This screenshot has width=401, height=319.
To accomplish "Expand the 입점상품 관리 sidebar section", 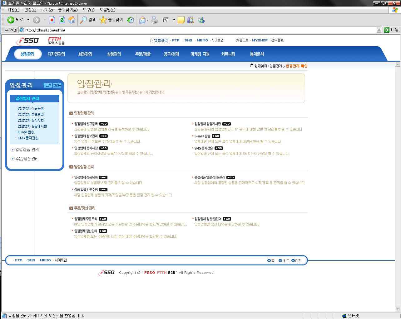I will click(x=25, y=150).
